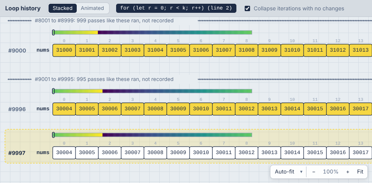Click cell 31003 in iteration #9000

(x=132, y=50)
